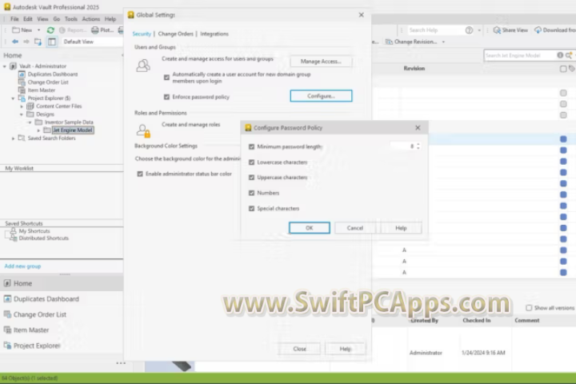Viewport: 576px width, 384px height.
Task: Select the Duplicates Dashboard icon in the tree
Action: pos(22,74)
